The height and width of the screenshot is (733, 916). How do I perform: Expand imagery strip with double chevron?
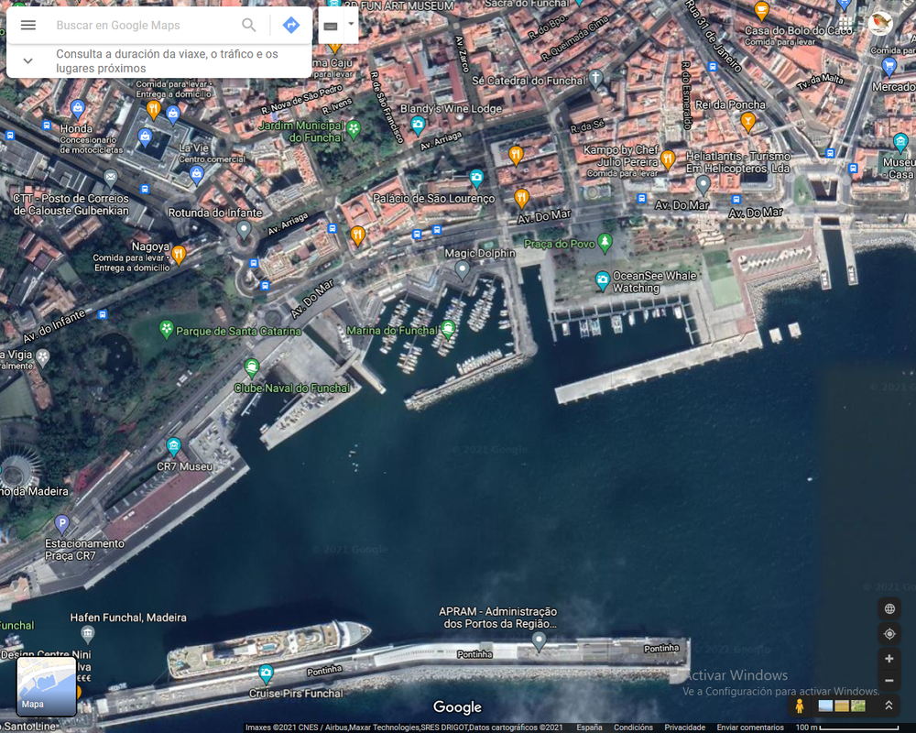click(889, 706)
